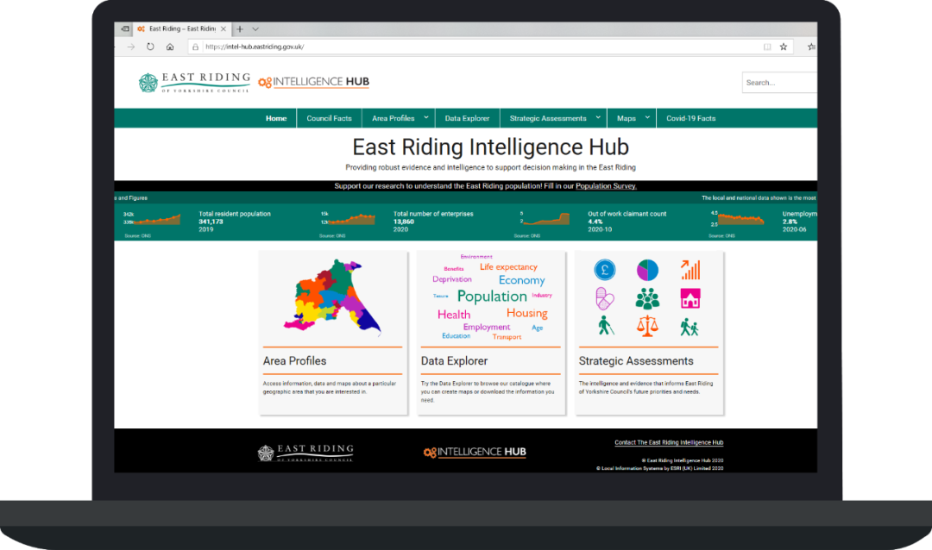The height and width of the screenshot is (550, 932).
Task: Open the Home menu item
Action: (276, 118)
